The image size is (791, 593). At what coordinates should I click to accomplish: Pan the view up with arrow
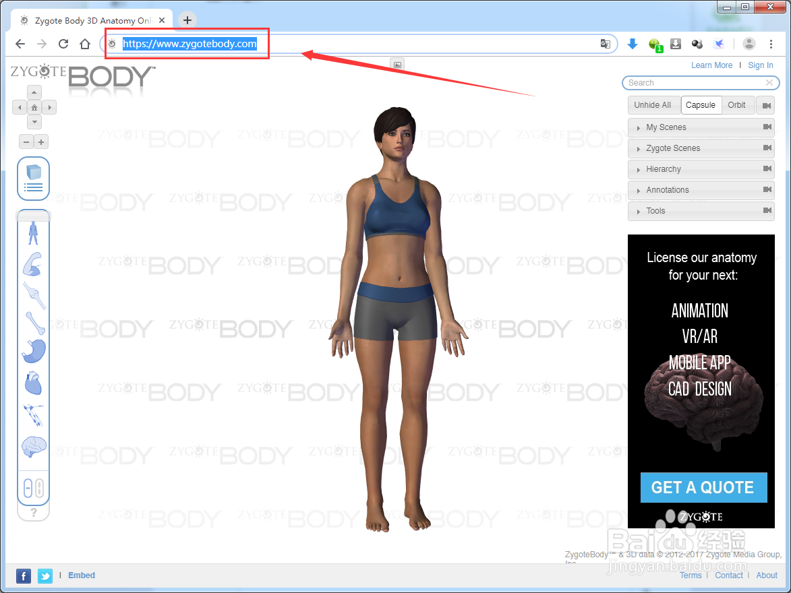(34, 92)
